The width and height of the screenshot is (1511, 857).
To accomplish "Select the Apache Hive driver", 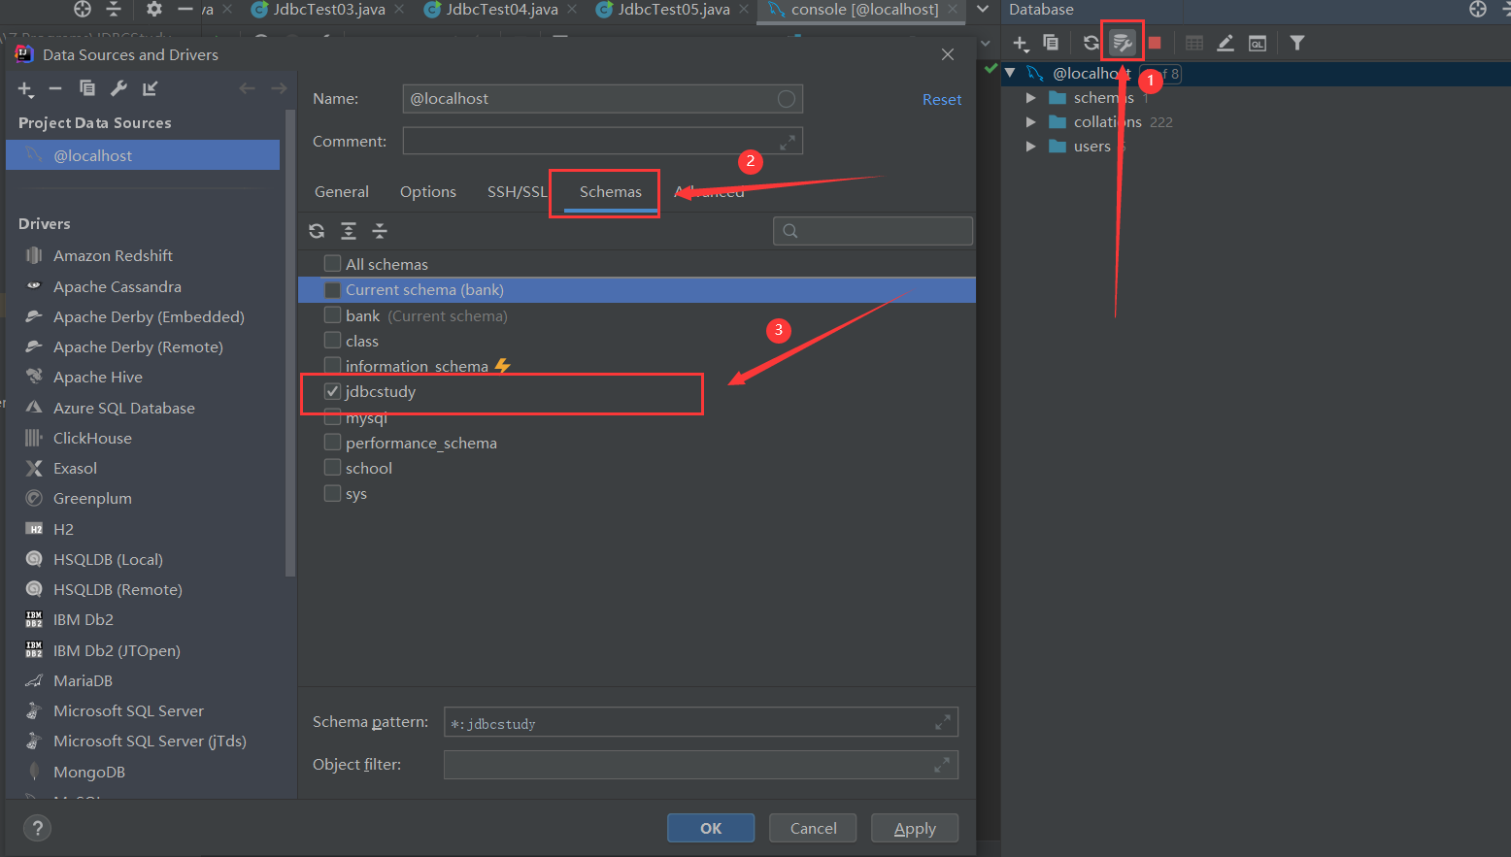I will [x=97, y=377].
